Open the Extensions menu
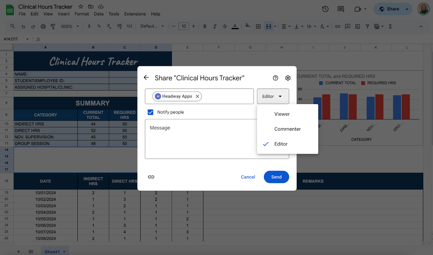 click(135, 14)
